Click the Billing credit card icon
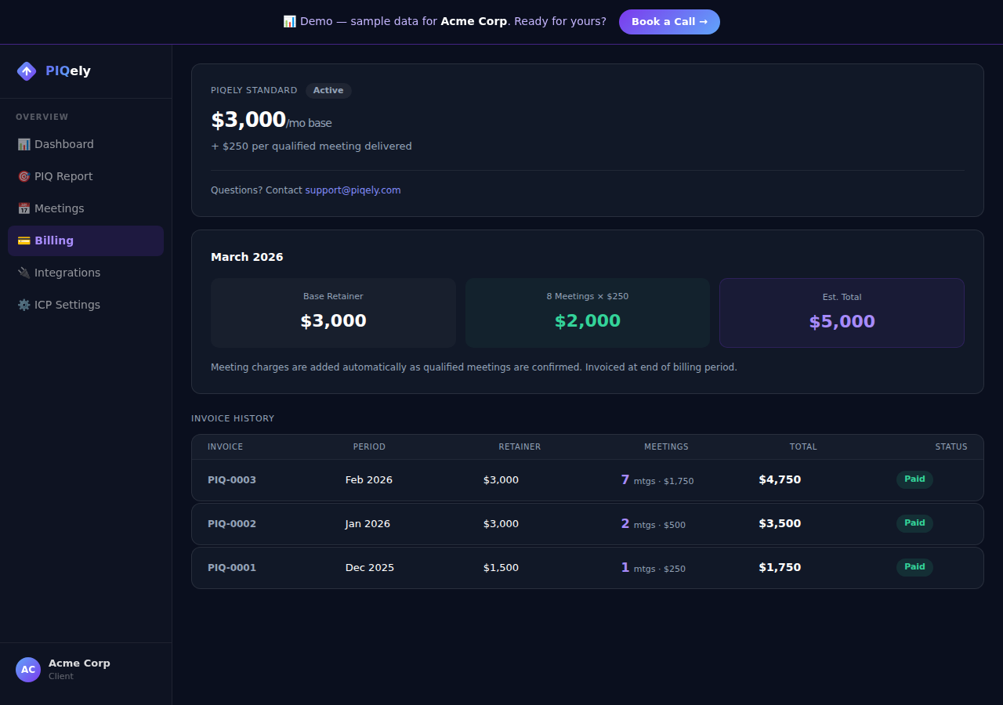This screenshot has height=705, width=1003. pos(24,240)
